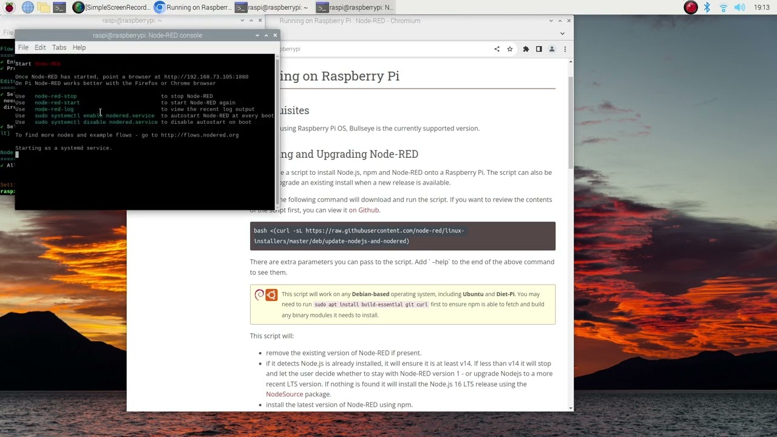This screenshot has height=437, width=777.
Task: Open Help menu in Node-RED console
Action: click(79, 47)
